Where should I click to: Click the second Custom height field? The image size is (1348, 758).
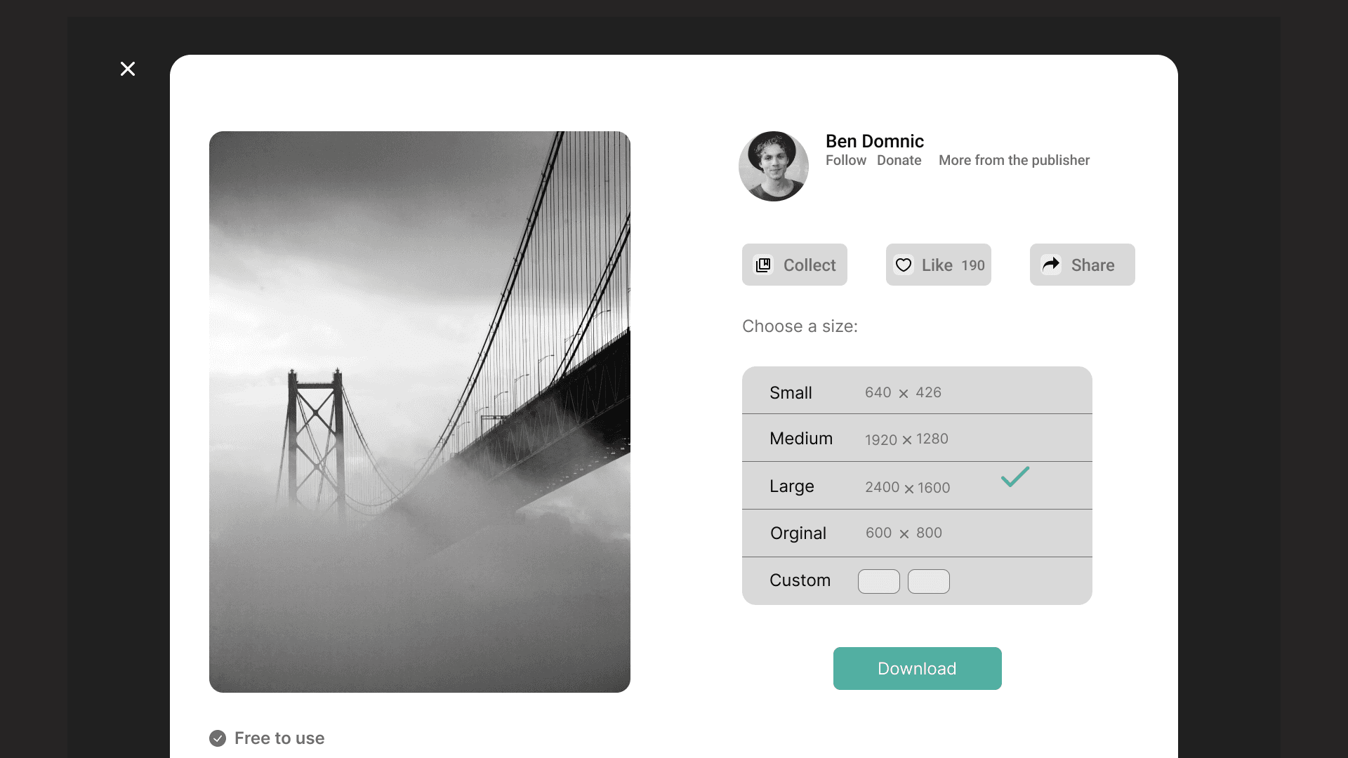coord(928,581)
